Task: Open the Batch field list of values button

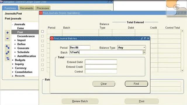Action: 144,52
